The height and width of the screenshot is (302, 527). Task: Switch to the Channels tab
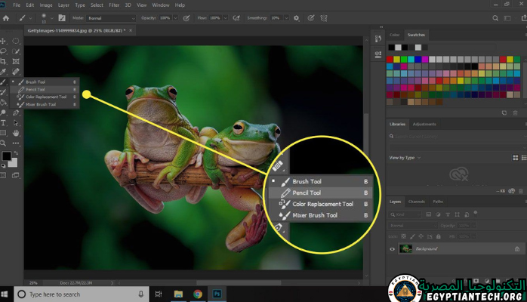pos(416,202)
